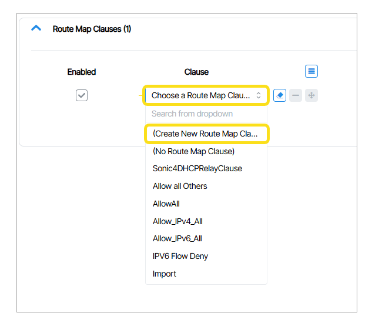The height and width of the screenshot is (326, 372).
Task: Pick the Allow all Others option
Action: (180, 186)
